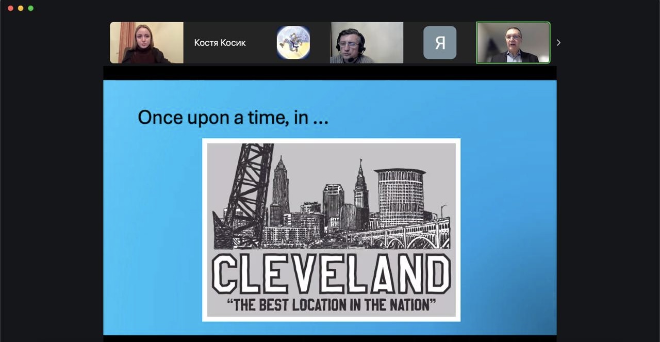
Task: Select the Костя Косик participant tile
Action: click(220, 42)
